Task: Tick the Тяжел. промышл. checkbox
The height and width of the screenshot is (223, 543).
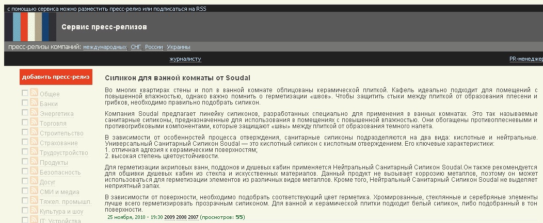Action: [x=25, y=200]
